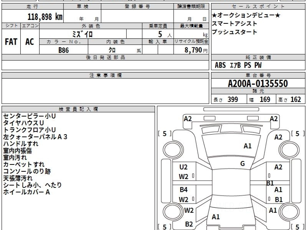This screenshot has width=307, height=230.
Task: Select the 譲渡書類期限 header
Action: pos(191,7)
